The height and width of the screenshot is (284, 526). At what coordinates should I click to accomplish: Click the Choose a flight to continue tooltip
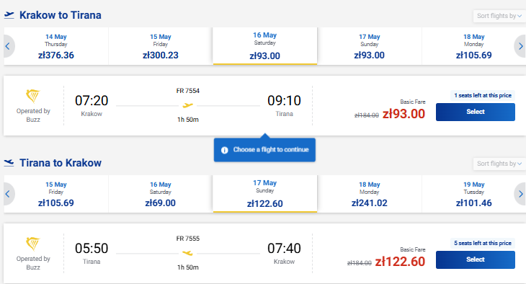(x=264, y=150)
